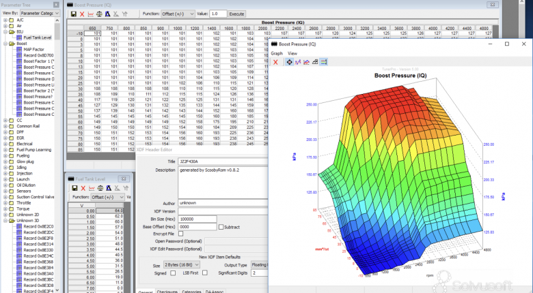Open the View menu in graph window

click(x=292, y=53)
